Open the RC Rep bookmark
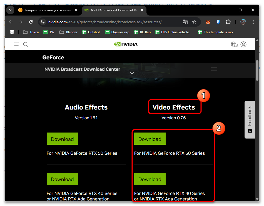This screenshot has width=264, height=206. click(143, 32)
